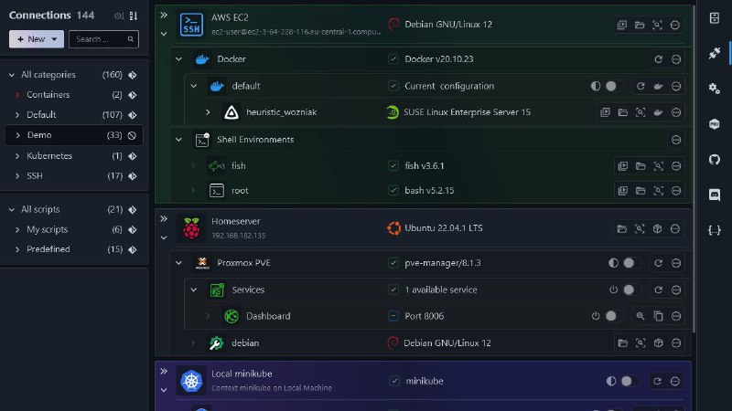Image resolution: width=732 pixels, height=411 pixels.
Task: Click the magnifier icon on the Dashboard row
Action: pos(640,316)
